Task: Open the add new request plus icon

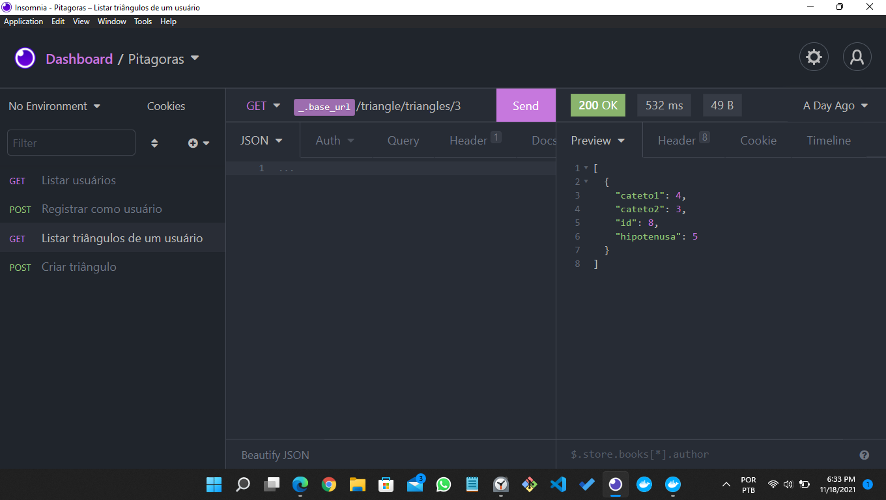Action: [x=194, y=143]
